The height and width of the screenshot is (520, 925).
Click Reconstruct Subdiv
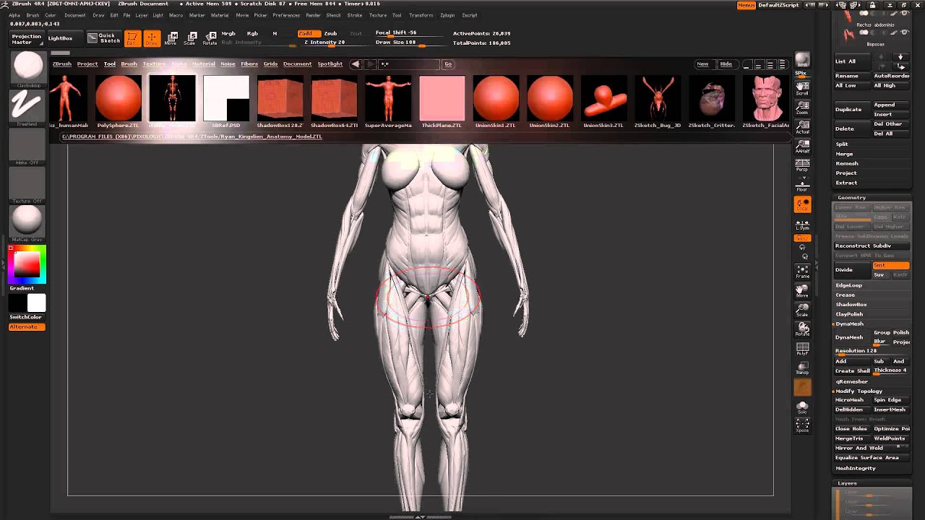(872, 246)
